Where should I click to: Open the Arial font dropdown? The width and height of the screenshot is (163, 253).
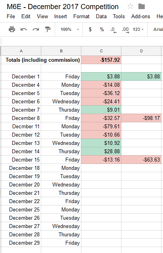point(158,29)
